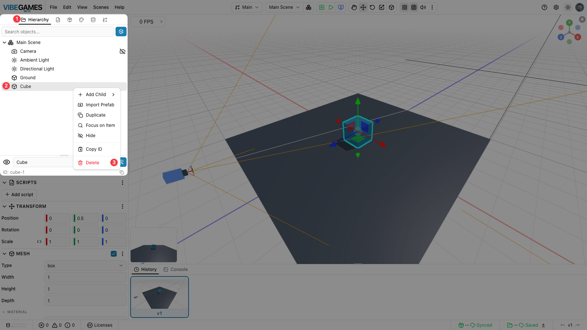This screenshot has height=330, width=587.
Task: Click the green Y axis on orientation gizmo
Action: pyautogui.click(x=569, y=23)
